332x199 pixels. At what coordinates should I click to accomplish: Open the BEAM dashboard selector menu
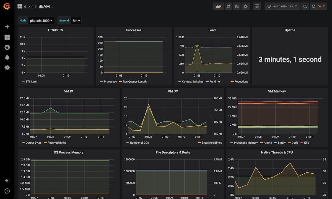pyautogui.click(x=46, y=6)
